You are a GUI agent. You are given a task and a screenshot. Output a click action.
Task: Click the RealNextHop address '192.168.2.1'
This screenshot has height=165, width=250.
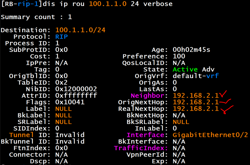coord(196,109)
